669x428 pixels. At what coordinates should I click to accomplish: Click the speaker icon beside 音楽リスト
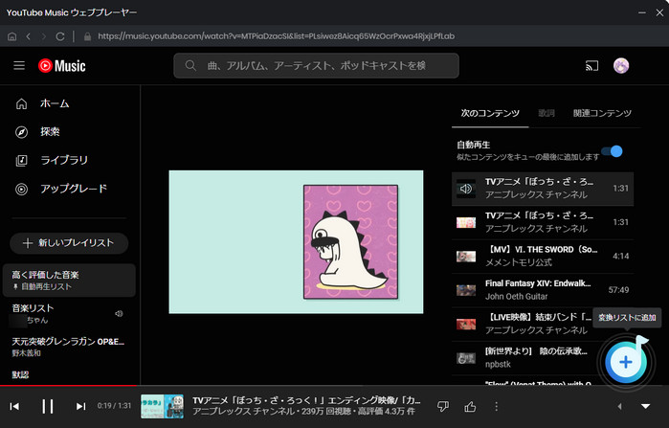[119, 314]
